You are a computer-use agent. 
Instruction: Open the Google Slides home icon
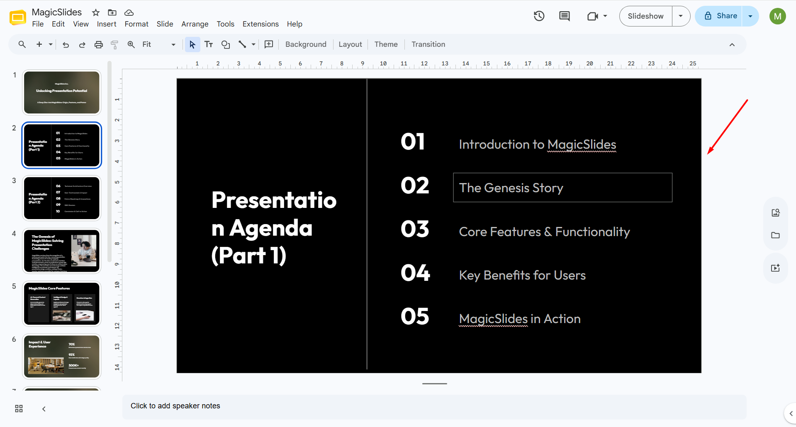[18, 17]
